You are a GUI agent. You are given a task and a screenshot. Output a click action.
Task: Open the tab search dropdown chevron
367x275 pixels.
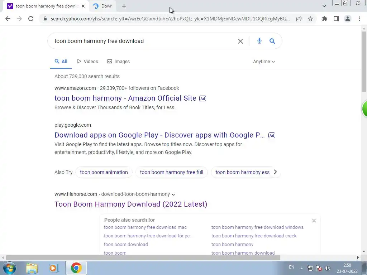(324, 6)
